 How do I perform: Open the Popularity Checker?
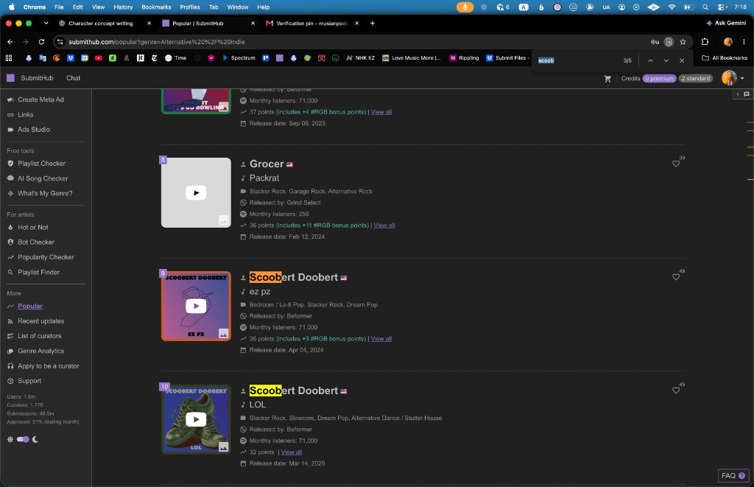[x=46, y=257]
